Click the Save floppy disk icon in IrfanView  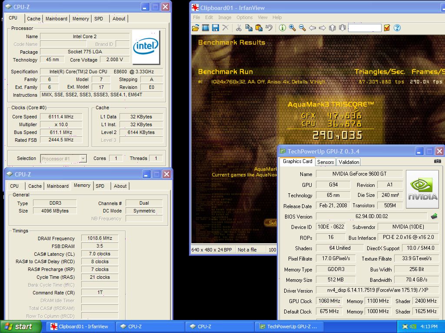pyautogui.click(x=216, y=28)
